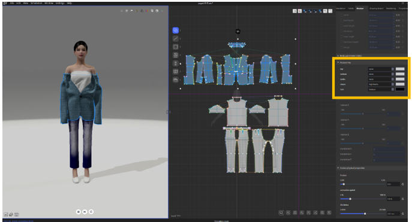Select the rectangle shape tool
The image size is (412, 222).
pos(176,47)
